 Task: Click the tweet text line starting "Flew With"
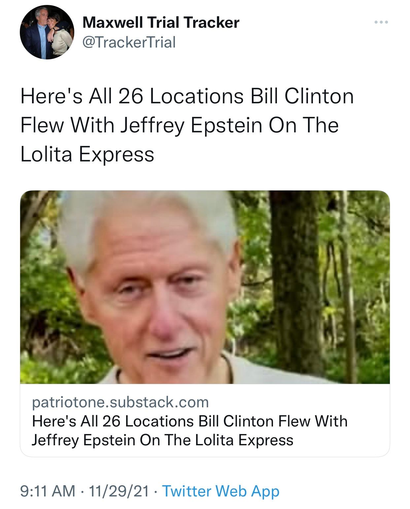(x=180, y=125)
